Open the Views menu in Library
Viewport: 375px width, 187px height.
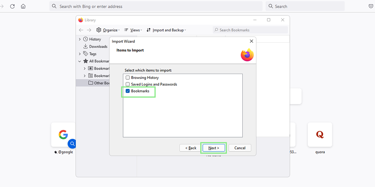coord(133,30)
